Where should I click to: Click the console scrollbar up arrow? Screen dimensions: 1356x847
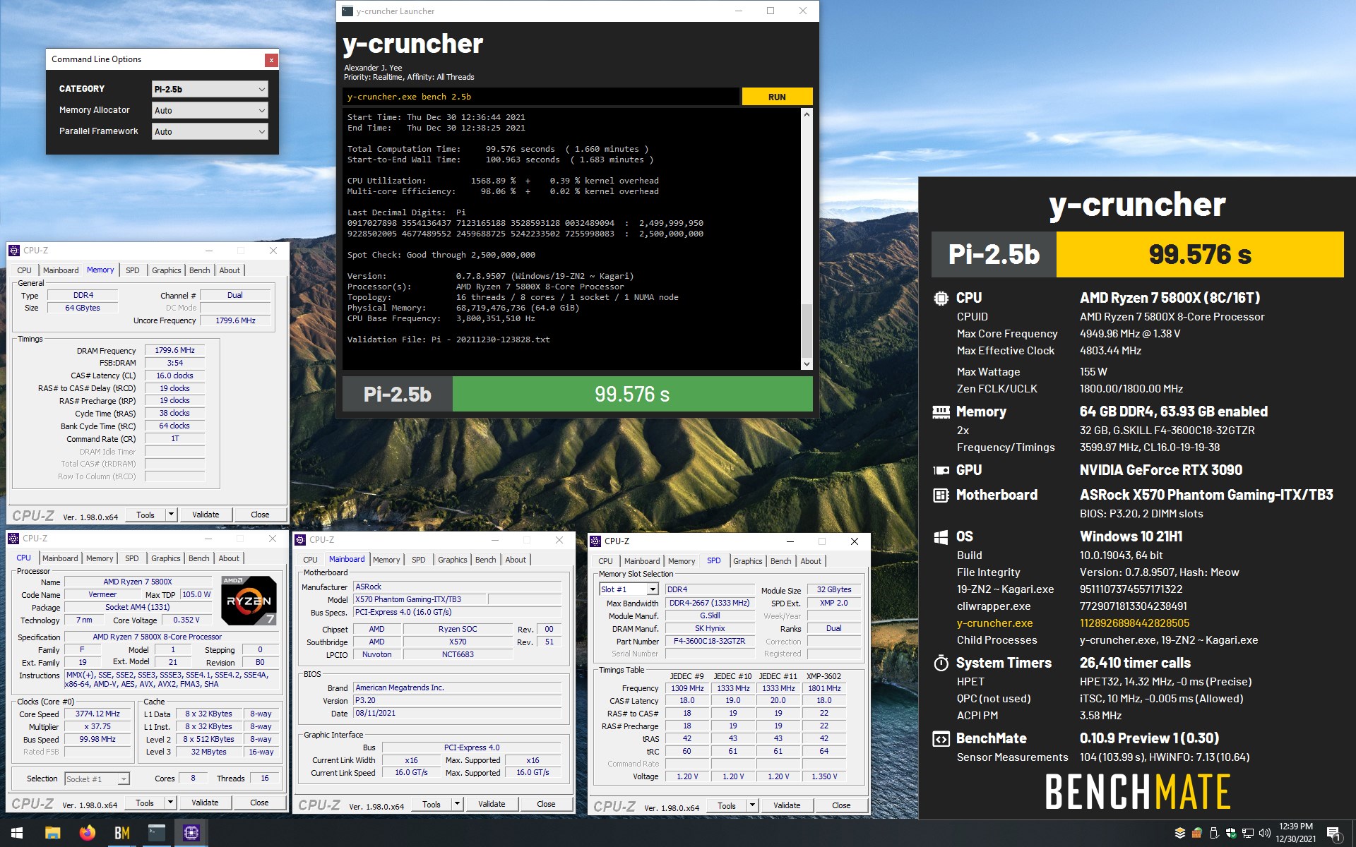(807, 114)
